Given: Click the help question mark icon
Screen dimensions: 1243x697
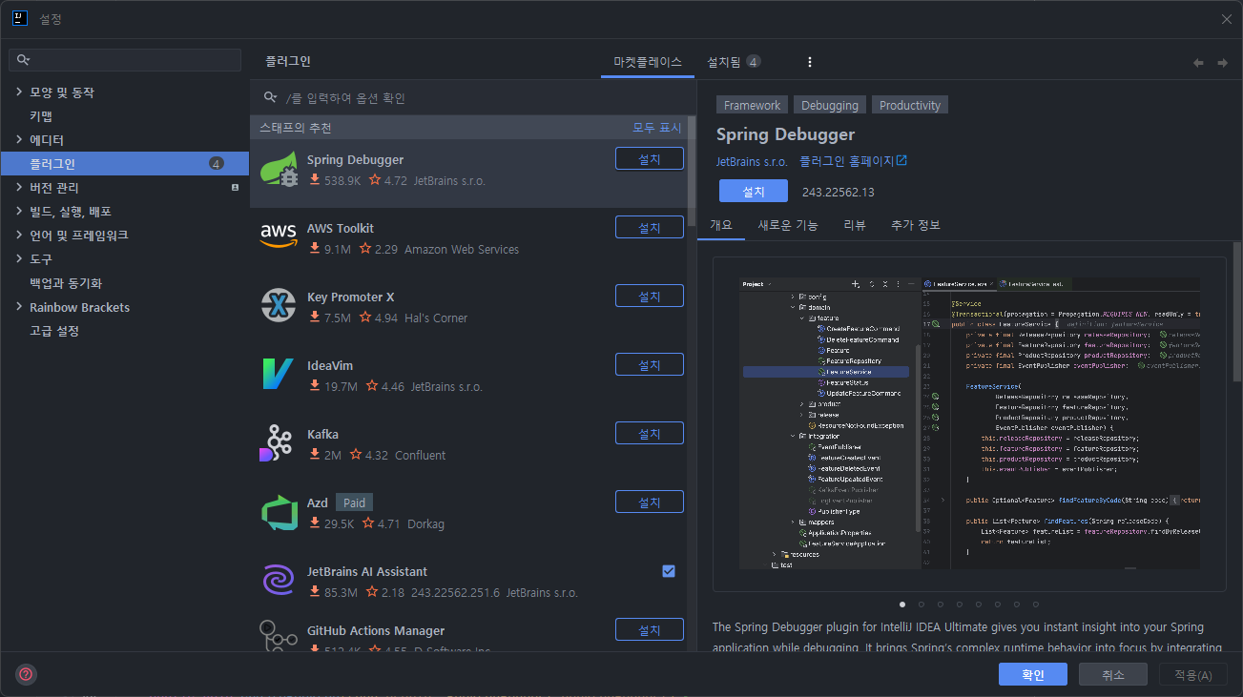Looking at the screenshot, I should pyautogui.click(x=26, y=674).
